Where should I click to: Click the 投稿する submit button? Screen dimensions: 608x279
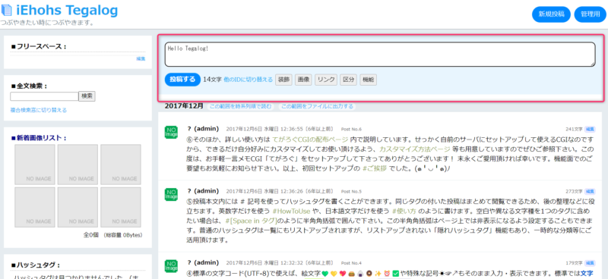pos(182,80)
